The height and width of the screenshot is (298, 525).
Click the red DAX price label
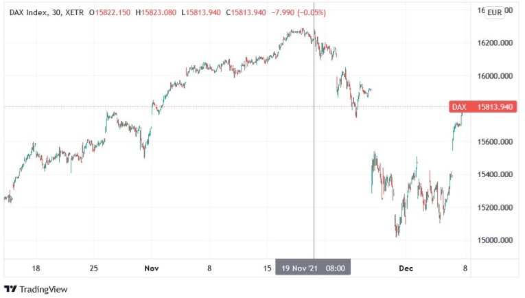click(x=482, y=107)
